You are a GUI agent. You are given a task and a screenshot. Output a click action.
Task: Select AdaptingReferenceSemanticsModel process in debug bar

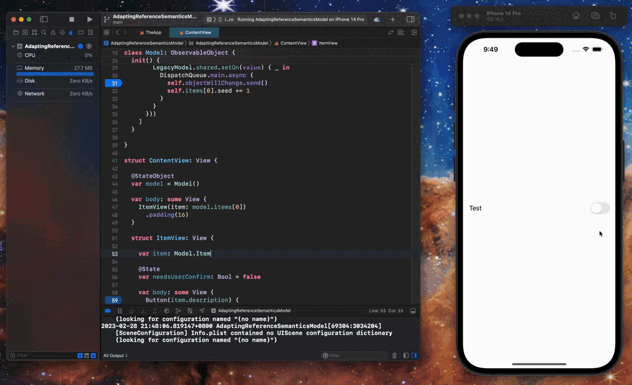[251, 311]
